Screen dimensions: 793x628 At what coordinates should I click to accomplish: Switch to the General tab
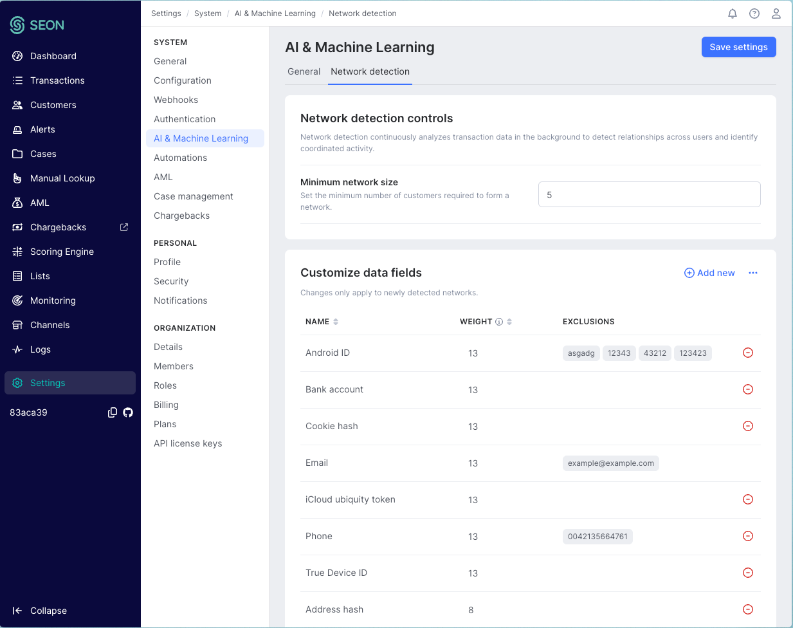pos(304,71)
